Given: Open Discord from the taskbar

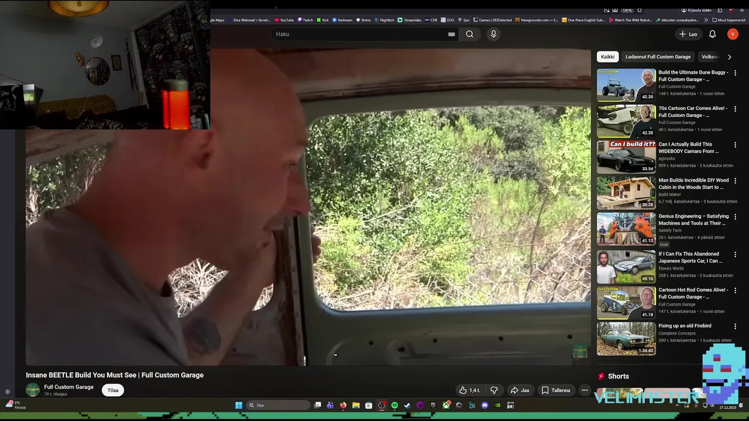Looking at the screenshot, I should [485, 405].
